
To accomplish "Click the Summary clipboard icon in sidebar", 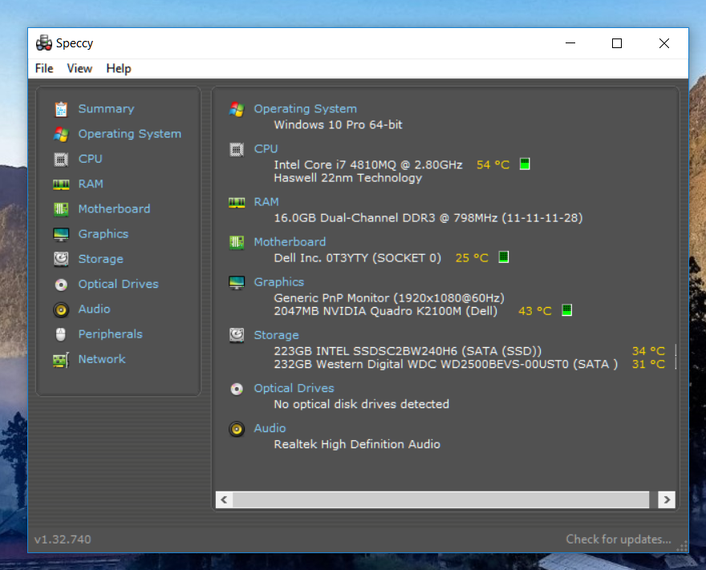I will pyautogui.click(x=61, y=109).
